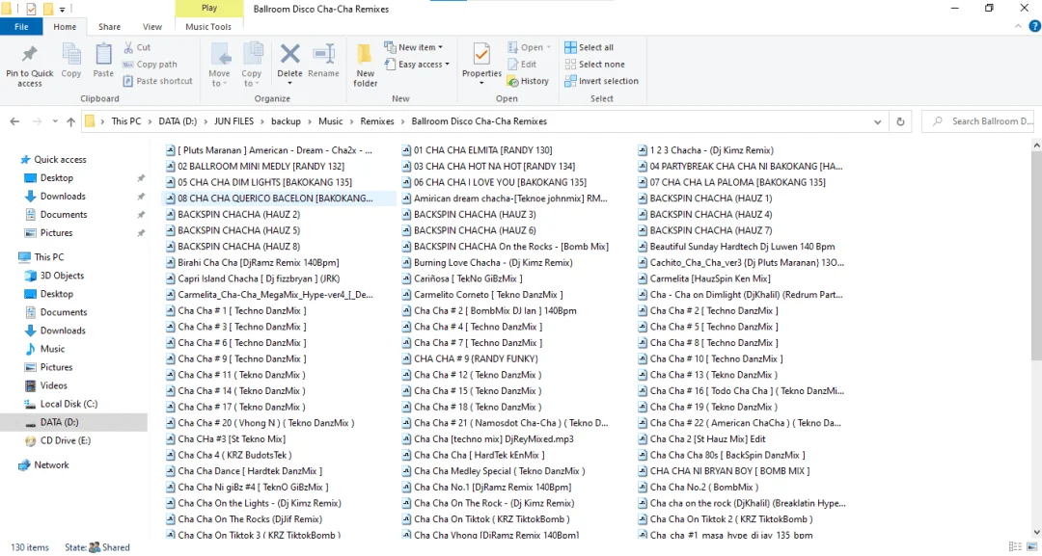Image resolution: width=1042 pixels, height=556 pixels.
Task: Click the Edit command in ribbon
Action: tap(522, 65)
